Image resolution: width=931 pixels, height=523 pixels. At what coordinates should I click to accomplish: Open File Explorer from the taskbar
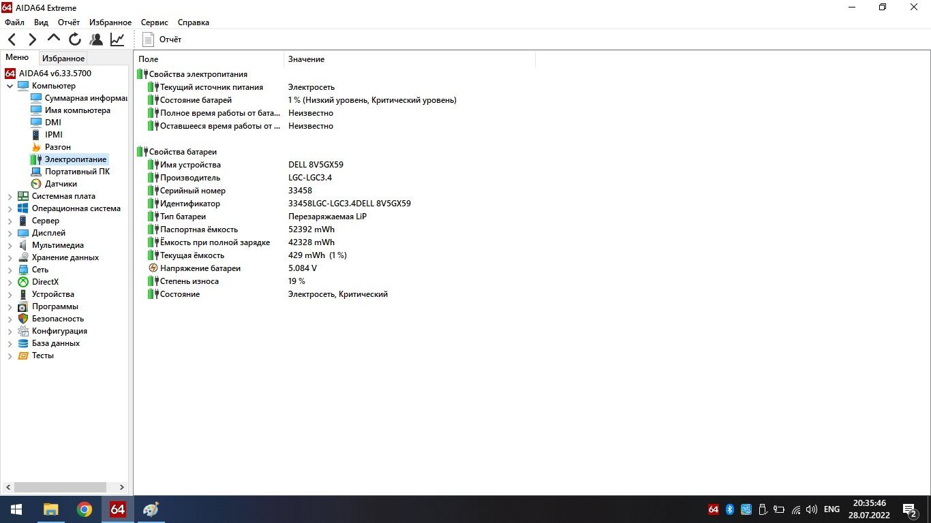tap(51, 509)
